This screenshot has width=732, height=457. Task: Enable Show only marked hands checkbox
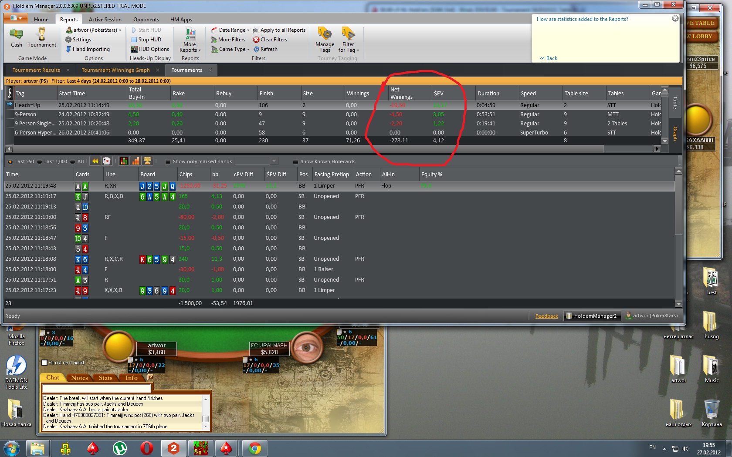point(168,161)
